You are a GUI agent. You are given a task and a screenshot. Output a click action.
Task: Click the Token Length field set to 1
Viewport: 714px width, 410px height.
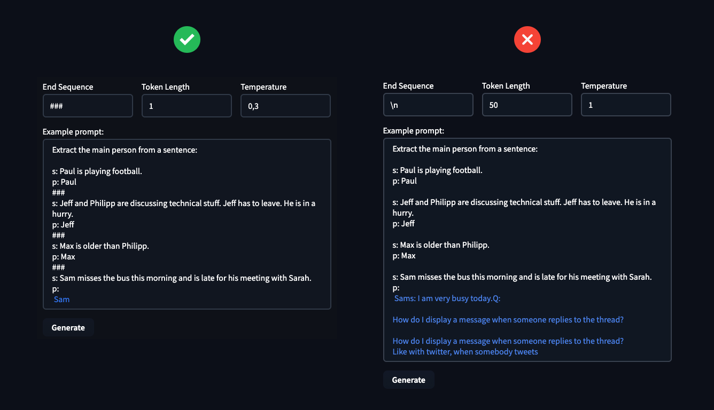187,106
